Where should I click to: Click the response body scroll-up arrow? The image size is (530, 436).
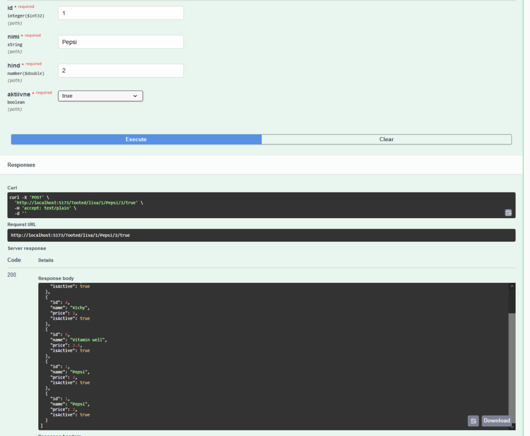click(512, 287)
